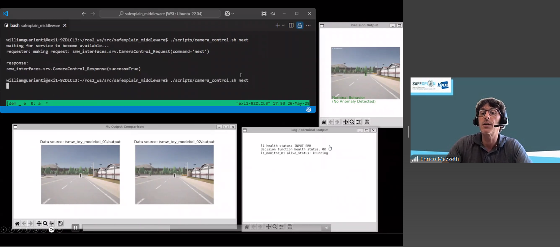Click Back arrow in ML Output Comparison toolbar
Image resolution: width=560 pixels, height=247 pixels.
tap(24, 224)
